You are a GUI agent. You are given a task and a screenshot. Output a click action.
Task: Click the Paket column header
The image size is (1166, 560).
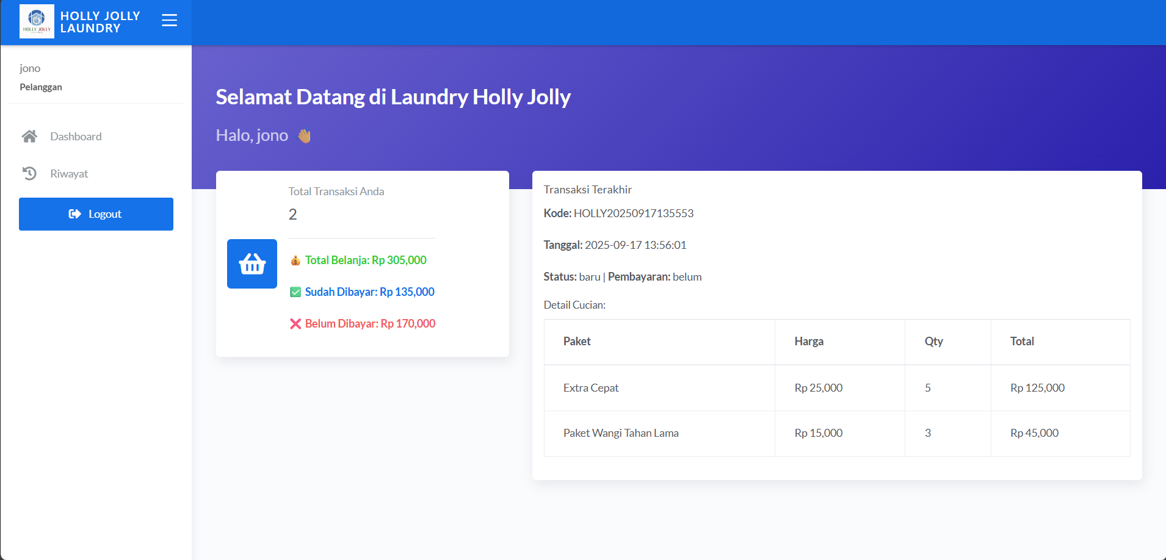click(x=577, y=342)
